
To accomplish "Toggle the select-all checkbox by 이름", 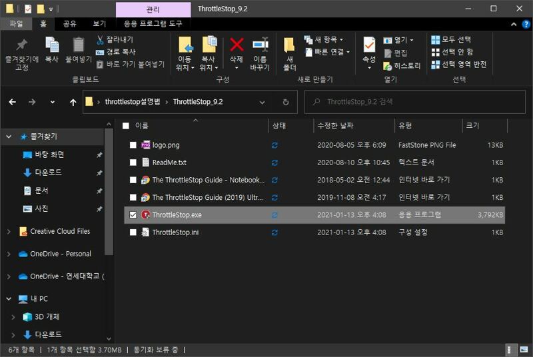I will pos(126,126).
